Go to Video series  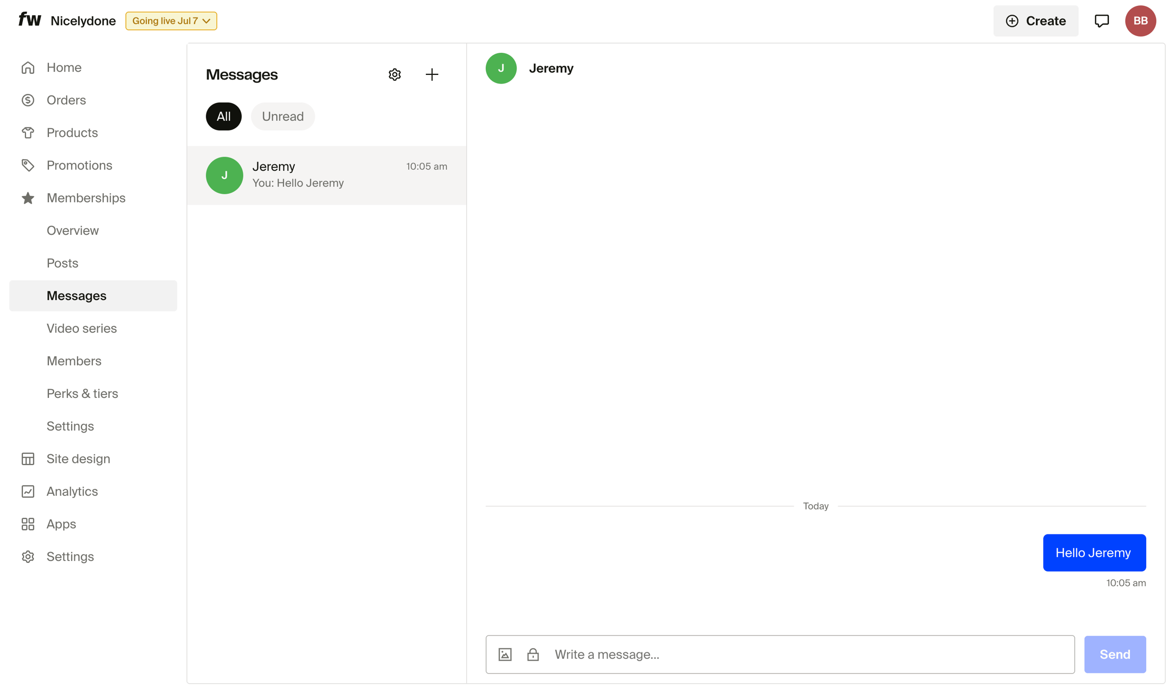82,328
